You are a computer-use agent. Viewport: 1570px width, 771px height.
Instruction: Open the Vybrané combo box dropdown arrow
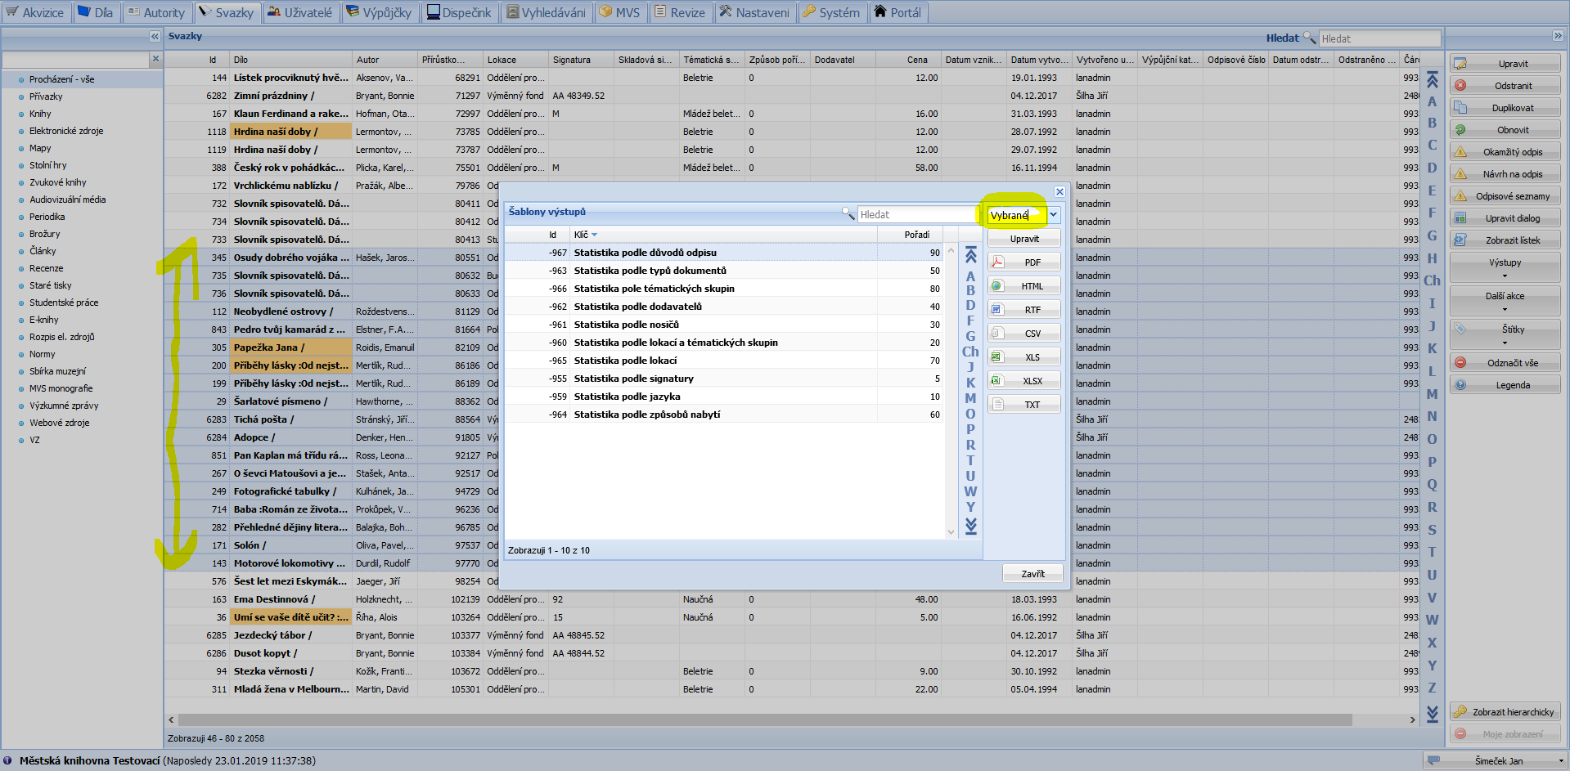pyautogui.click(x=1054, y=215)
